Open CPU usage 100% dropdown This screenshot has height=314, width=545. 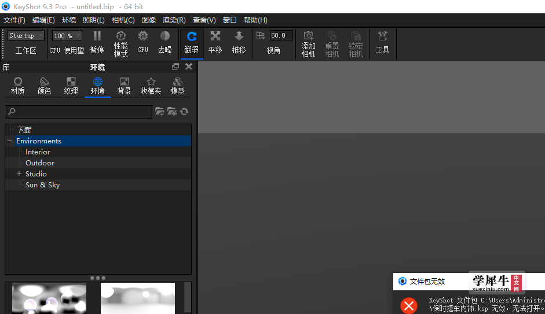[67, 36]
